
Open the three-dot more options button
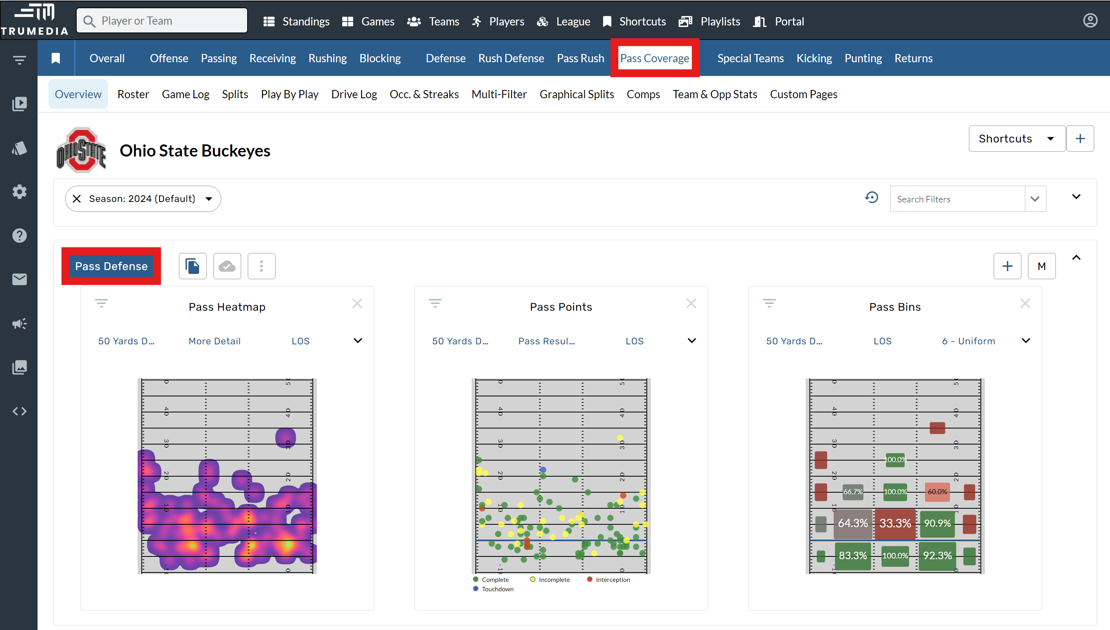click(x=261, y=266)
